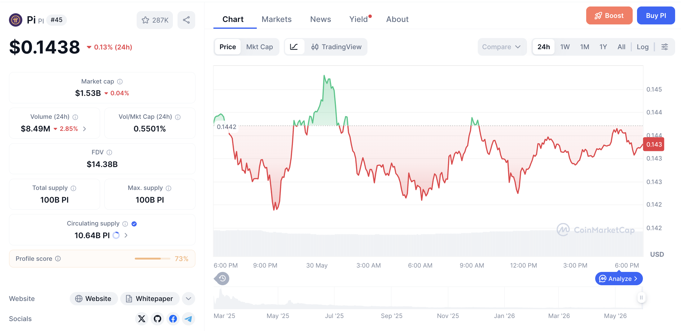
Task: Open the chart settings sliders icon
Action: [665, 47]
